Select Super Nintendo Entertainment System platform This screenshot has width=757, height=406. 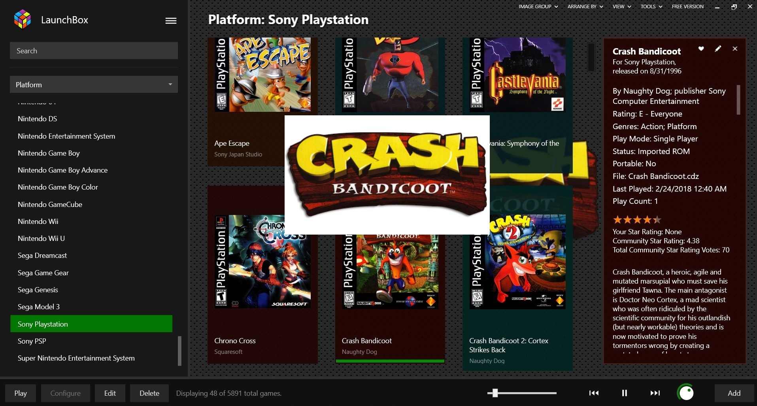tap(91, 358)
